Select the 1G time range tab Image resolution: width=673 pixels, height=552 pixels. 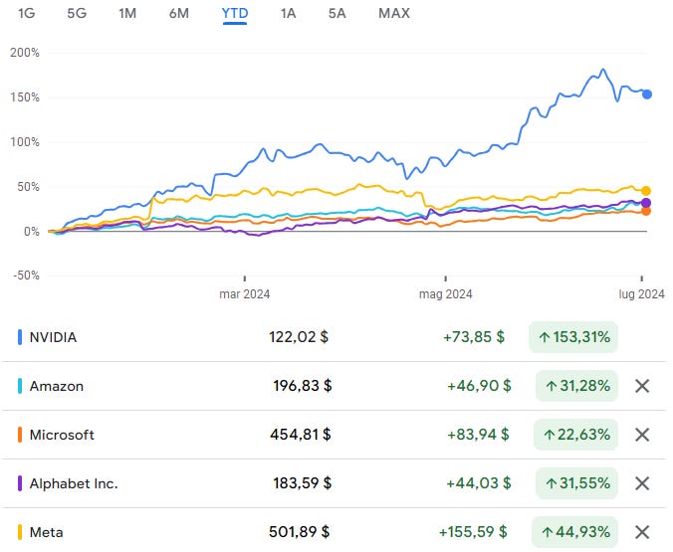coord(26,13)
